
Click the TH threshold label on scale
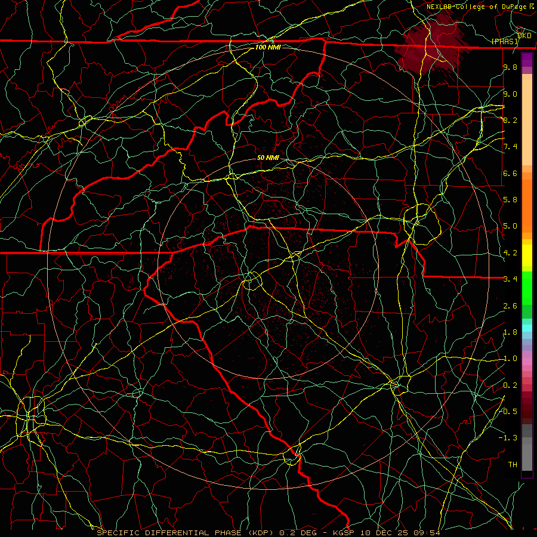[x=513, y=465]
